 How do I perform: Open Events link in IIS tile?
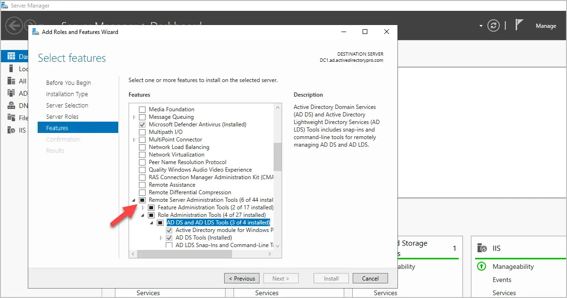click(502, 280)
